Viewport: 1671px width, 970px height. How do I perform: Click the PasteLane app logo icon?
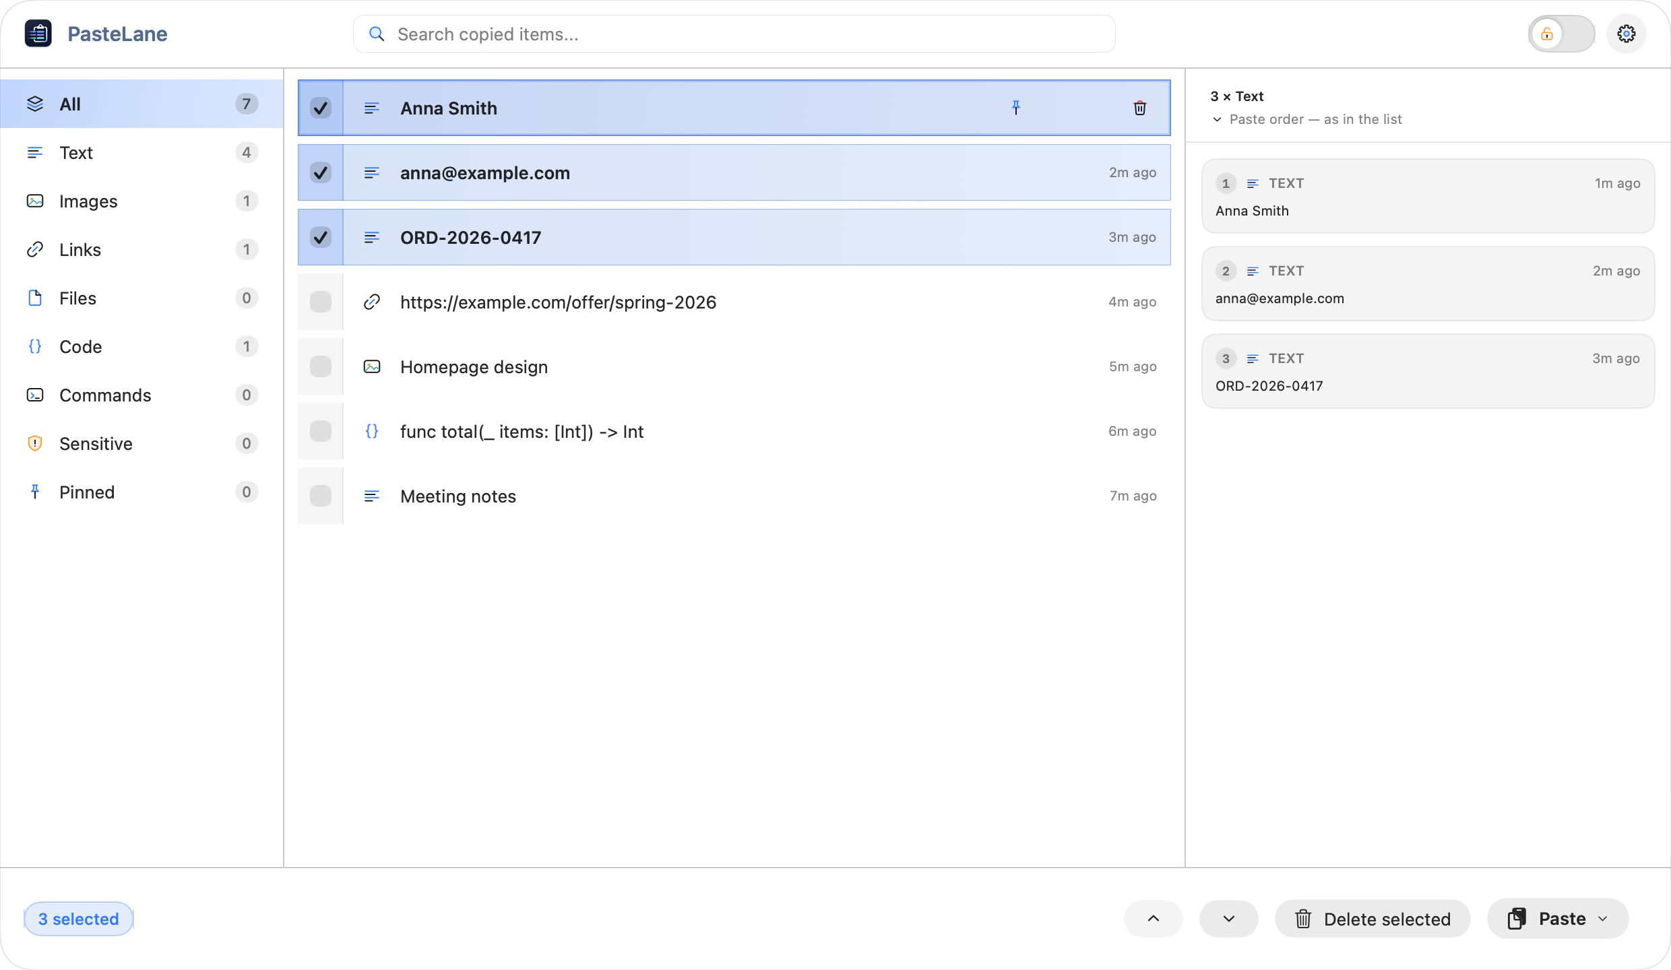pos(38,34)
